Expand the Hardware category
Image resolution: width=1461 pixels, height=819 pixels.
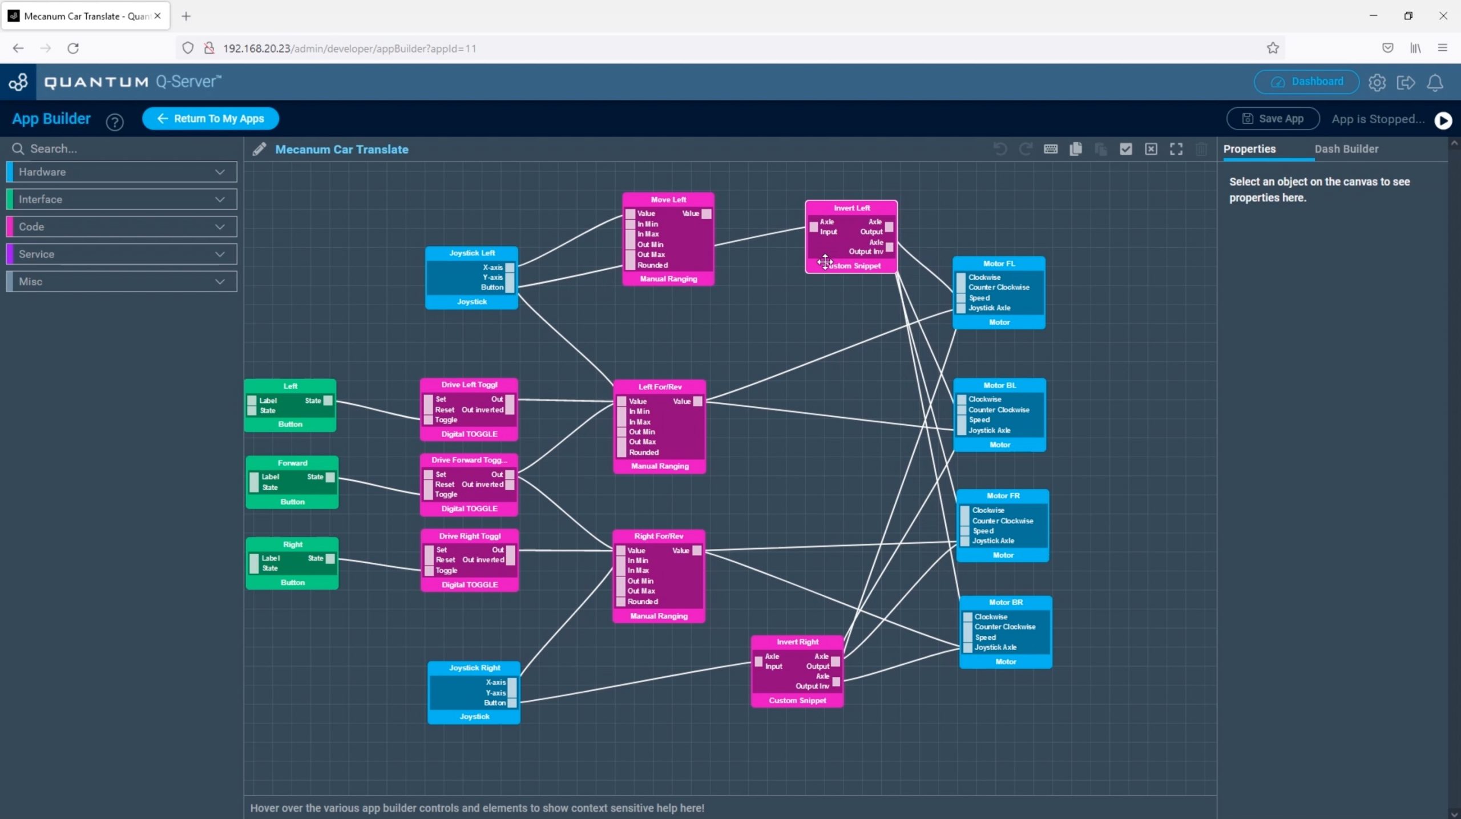[x=122, y=172]
